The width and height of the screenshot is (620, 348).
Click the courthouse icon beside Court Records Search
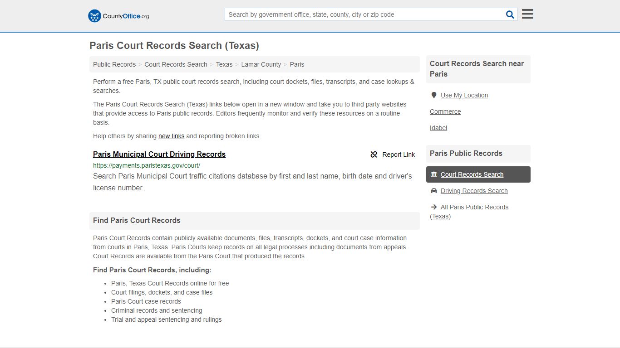[434, 174]
